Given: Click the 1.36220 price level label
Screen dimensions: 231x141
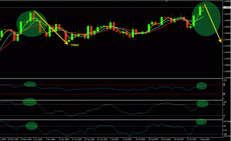Looking at the screenshot, I should (x=227, y=52).
